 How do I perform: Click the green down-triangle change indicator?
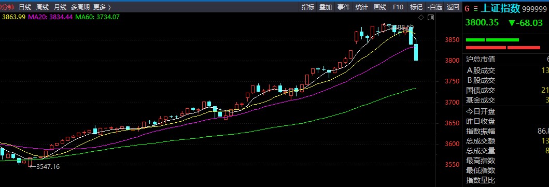point(512,23)
